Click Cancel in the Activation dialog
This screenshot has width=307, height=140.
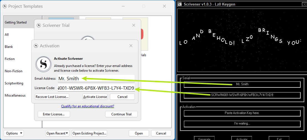tap(122, 97)
